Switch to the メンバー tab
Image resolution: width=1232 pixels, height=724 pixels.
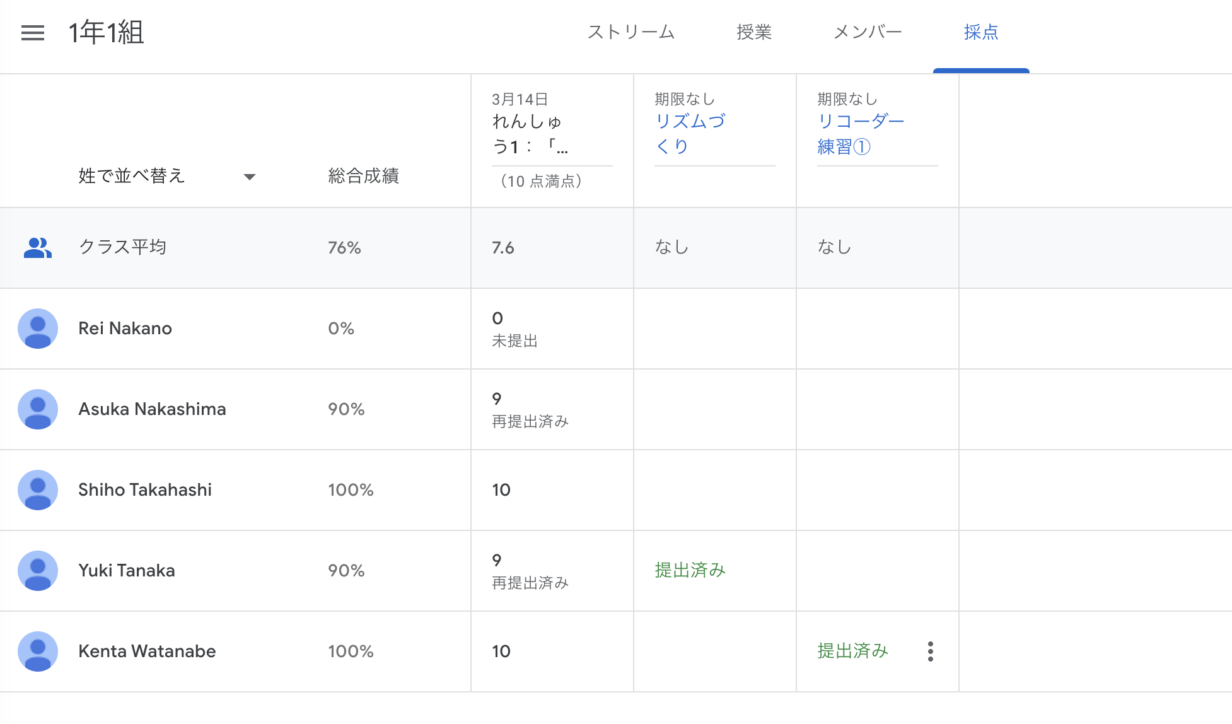coord(867,32)
